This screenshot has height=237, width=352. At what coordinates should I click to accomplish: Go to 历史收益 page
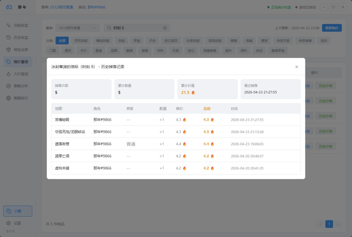coord(21,38)
